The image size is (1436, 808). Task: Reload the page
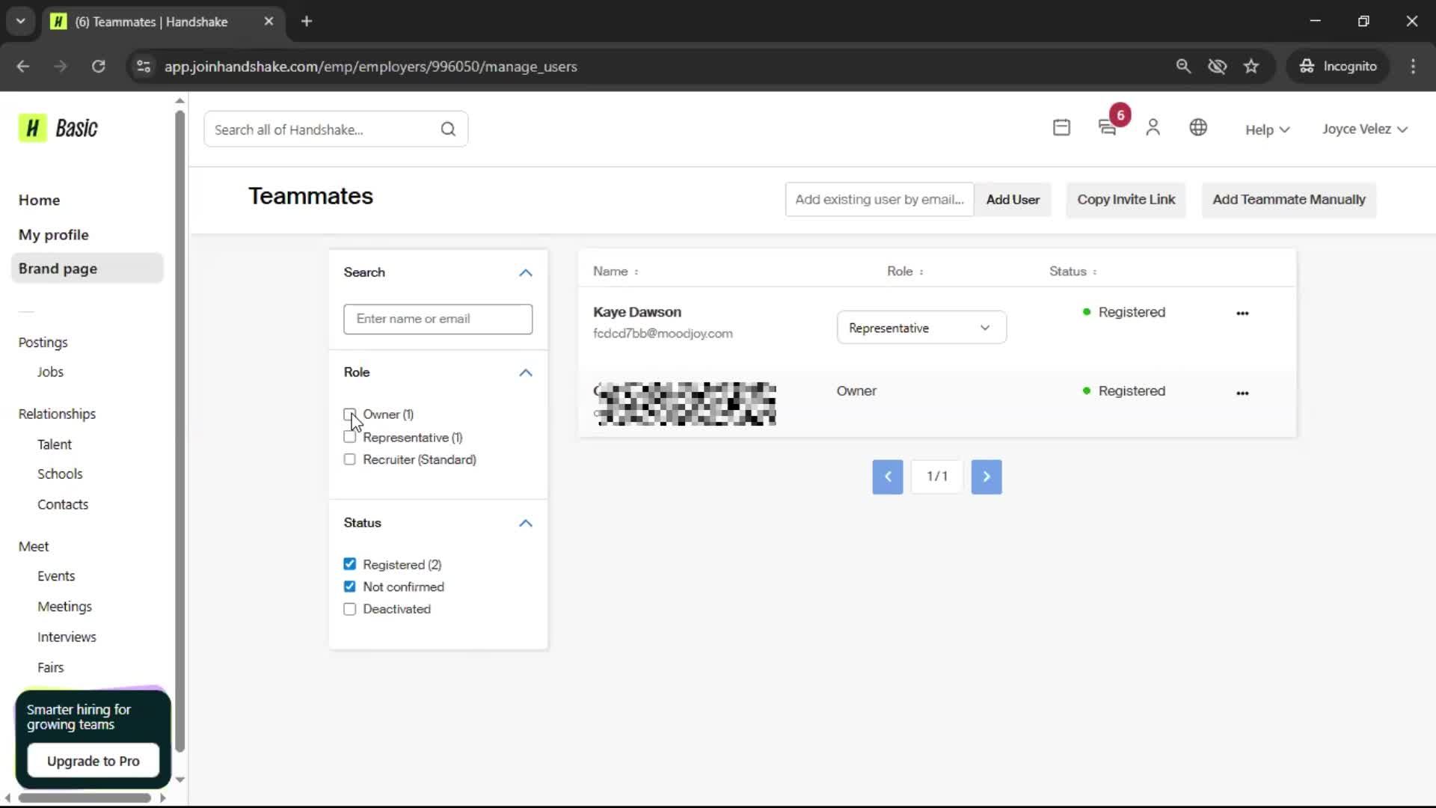click(x=98, y=67)
